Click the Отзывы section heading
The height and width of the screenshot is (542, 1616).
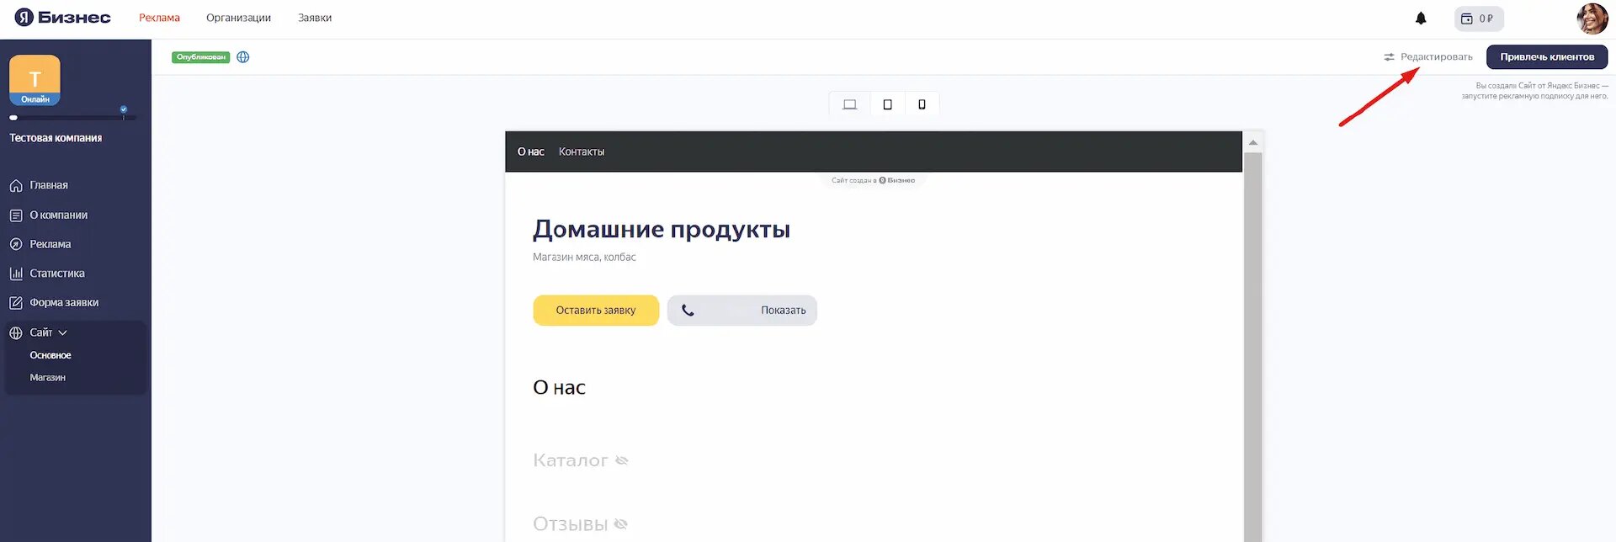click(570, 524)
